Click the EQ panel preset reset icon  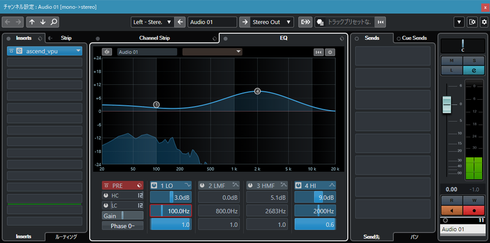[x=318, y=52]
